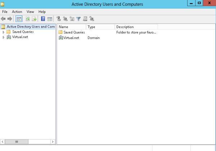216x151 pixels.
Task: Close the Active Directory window
Action: click(210, 3)
